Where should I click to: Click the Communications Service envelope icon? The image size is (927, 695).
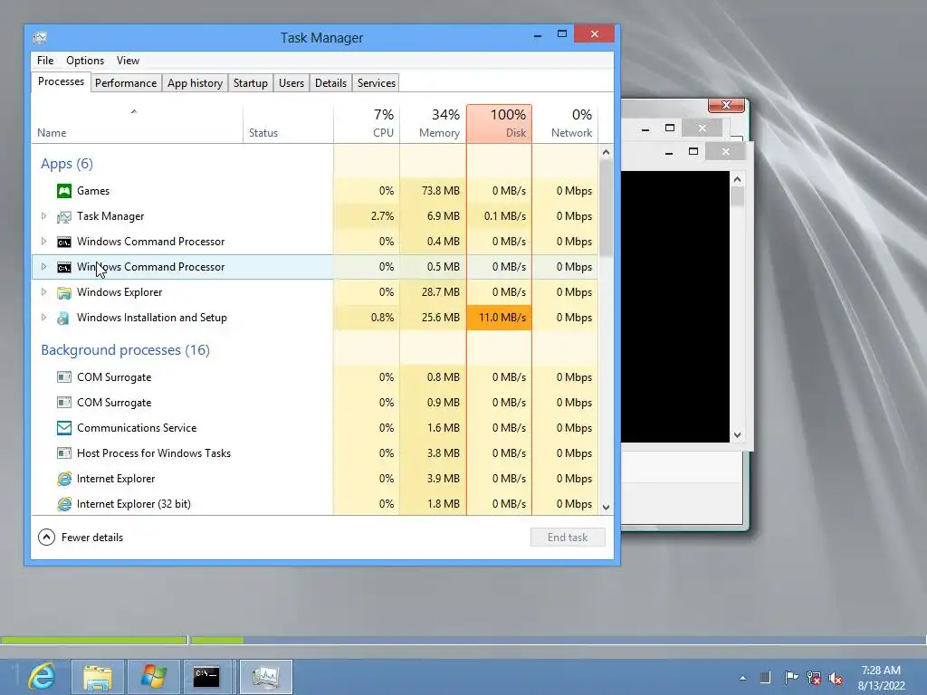coord(64,428)
